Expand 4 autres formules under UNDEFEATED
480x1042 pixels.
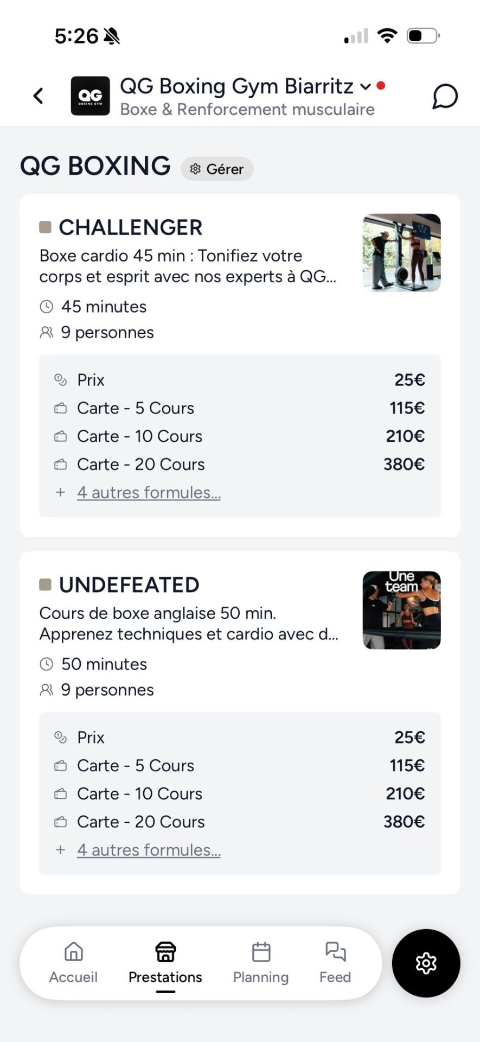(x=149, y=850)
